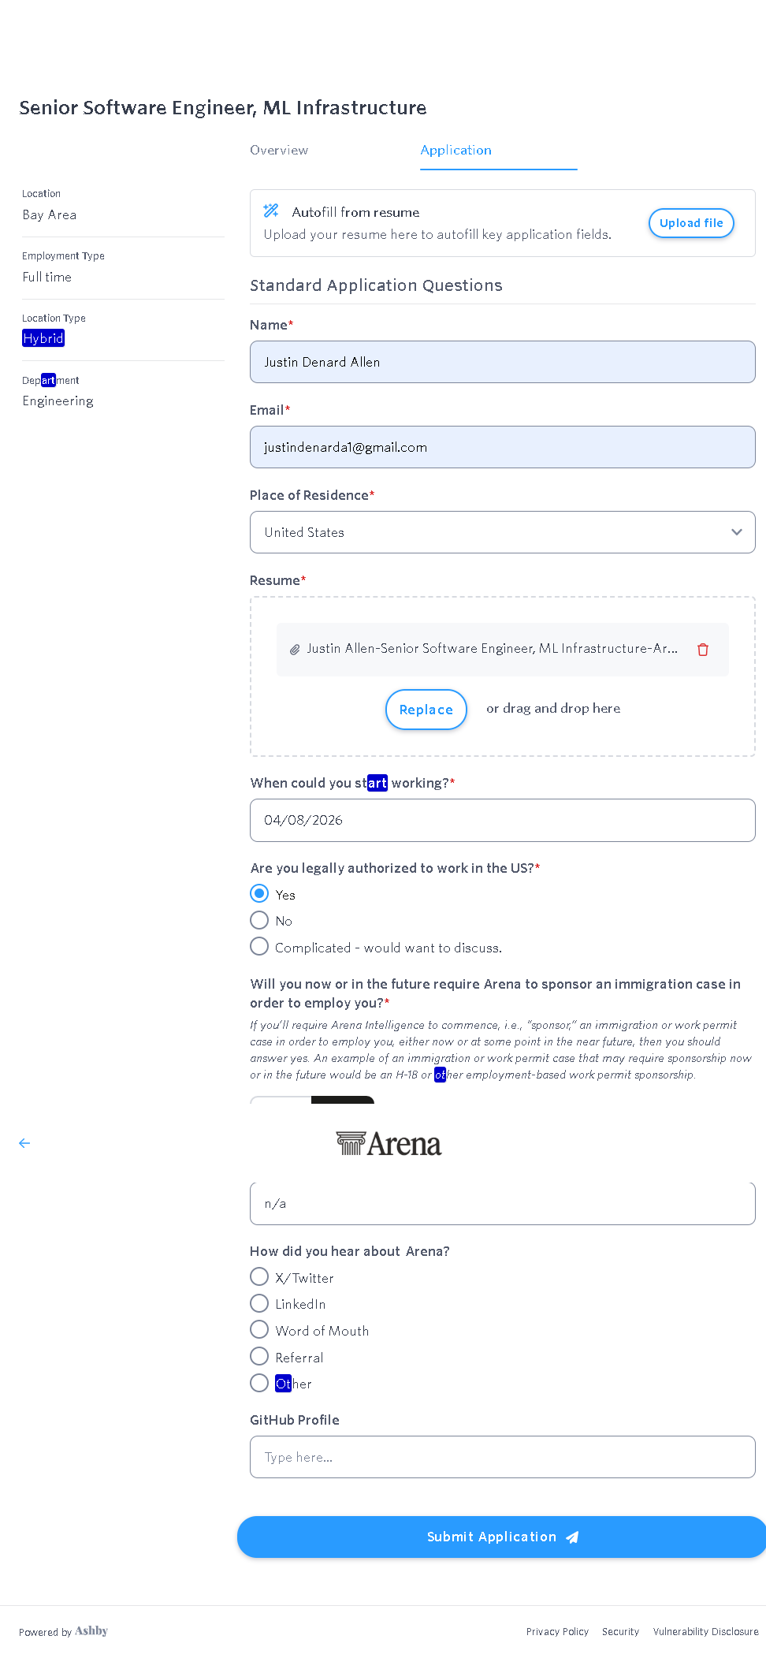Image resolution: width=766 pixels, height=1658 pixels.
Task: Click the back arrow icon
Action: point(24,1143)
